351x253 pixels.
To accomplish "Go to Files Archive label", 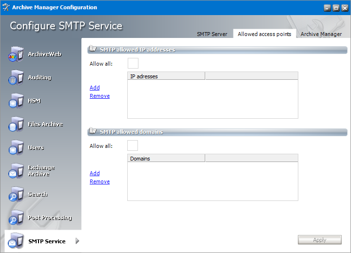I will pyautogui.click(x=45, y=124).
